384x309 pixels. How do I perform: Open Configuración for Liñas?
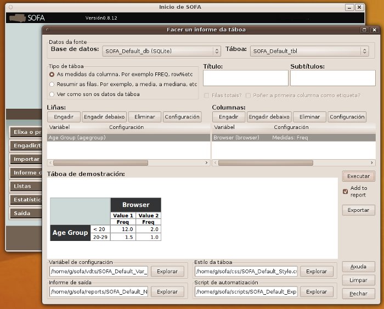pyautogui.click(x=182, y=117)
